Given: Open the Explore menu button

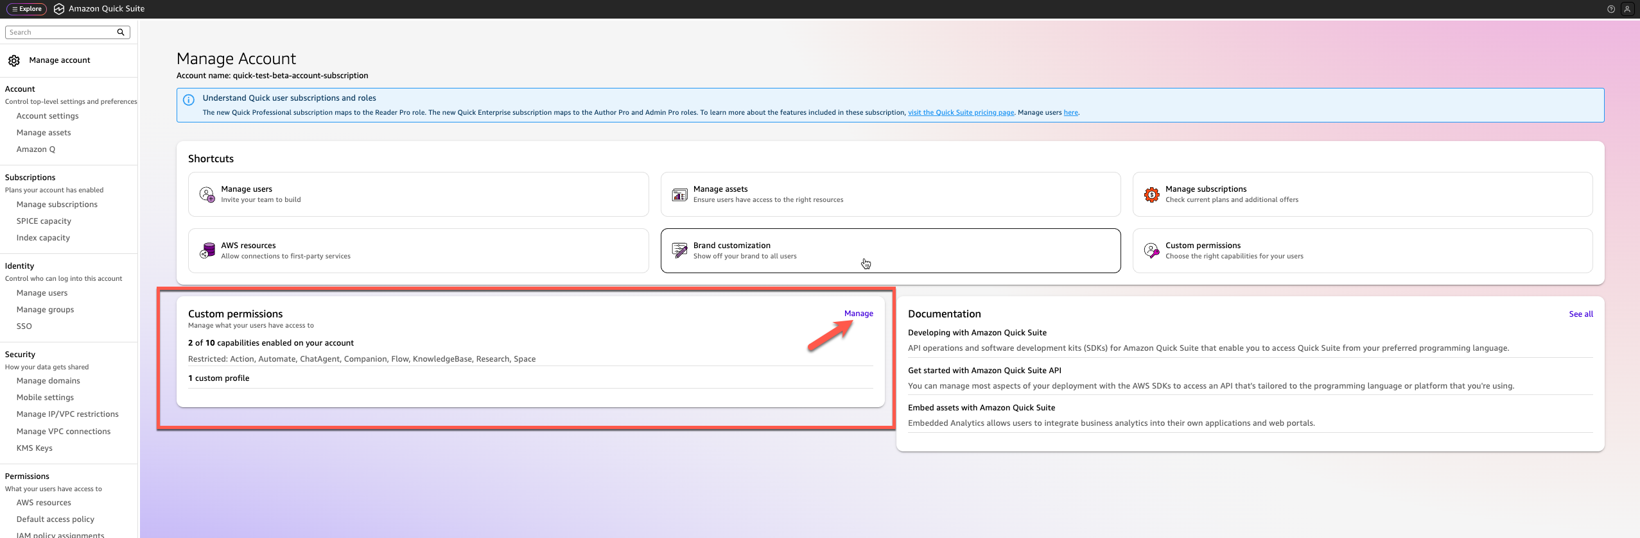Looking at the screenshot, I should [x=26, y=9].
